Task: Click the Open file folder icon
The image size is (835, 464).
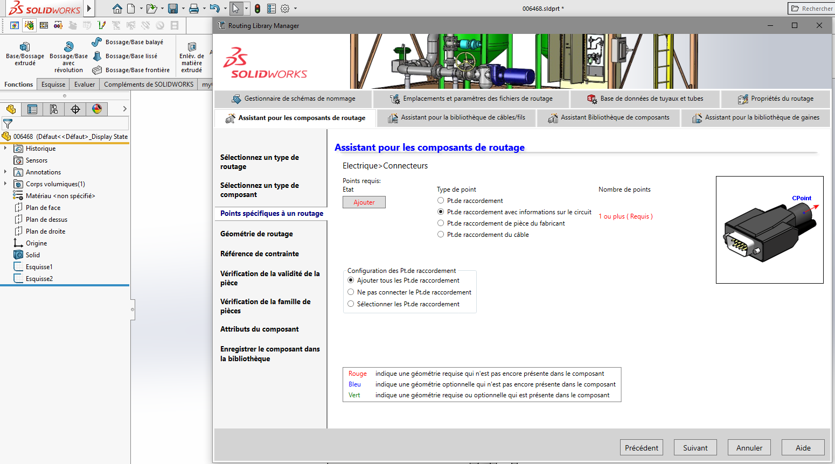Action: (x=151, y=9)
